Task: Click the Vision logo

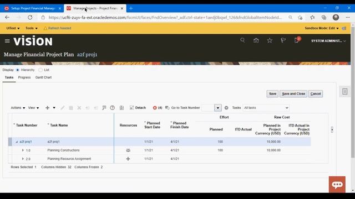Action: pos(33,41)
